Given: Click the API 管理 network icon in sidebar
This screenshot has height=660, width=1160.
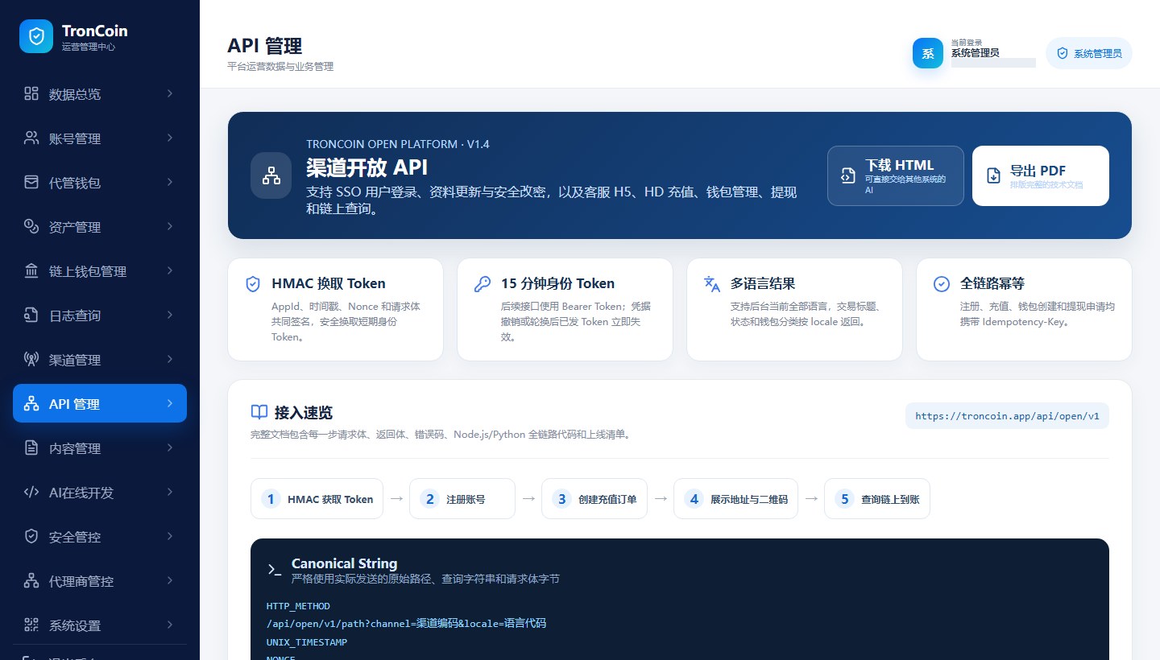Looking at the screenshot, I should (31, 403).
